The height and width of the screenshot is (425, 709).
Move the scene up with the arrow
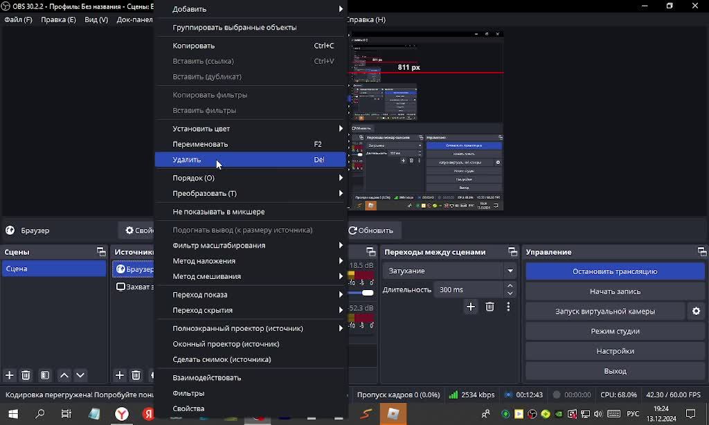pos(64,375)
